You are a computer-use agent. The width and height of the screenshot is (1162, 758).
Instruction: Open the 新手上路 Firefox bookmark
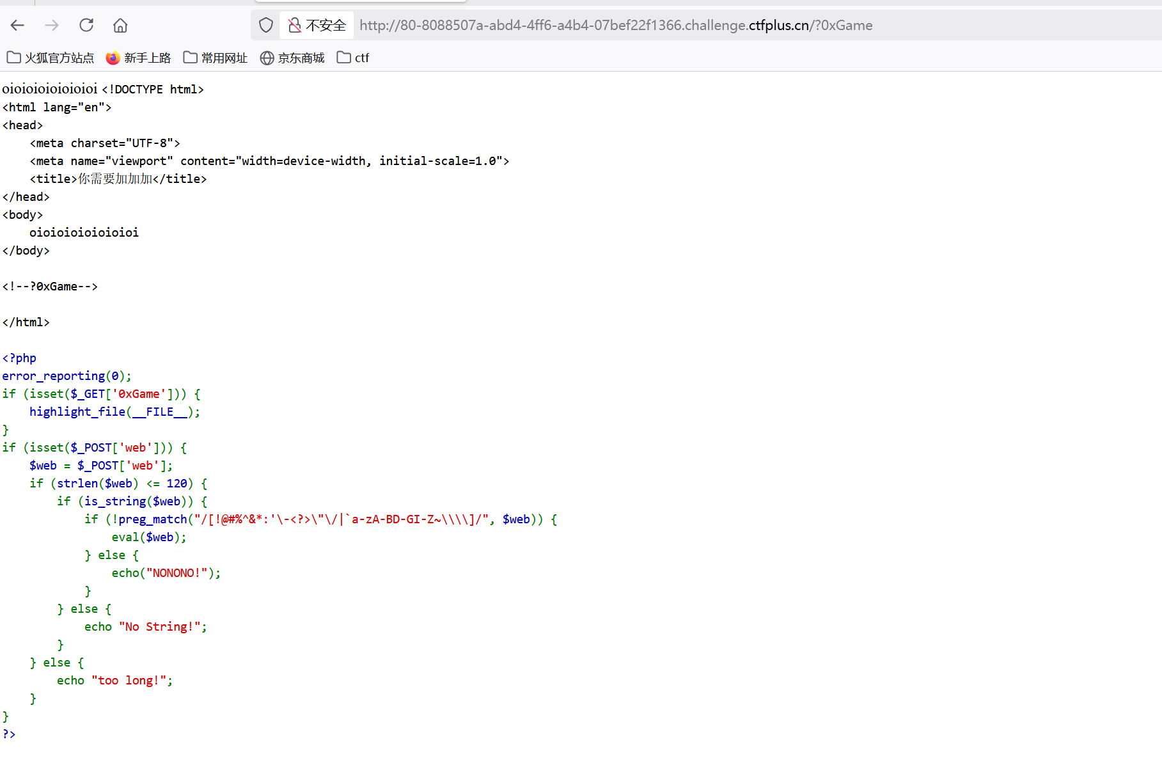139,58
